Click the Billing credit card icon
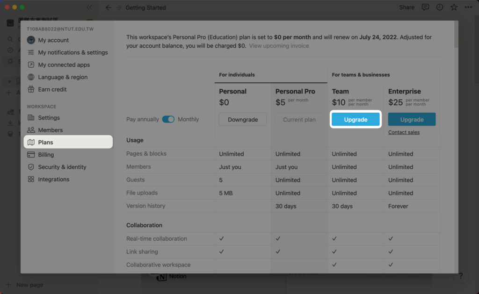The width and height of the screenshot is (479, 294). (x=31, y=155)
